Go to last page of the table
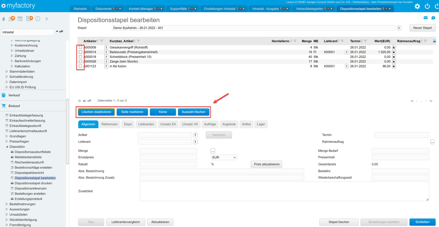The image size is (439, 227). 431,101
